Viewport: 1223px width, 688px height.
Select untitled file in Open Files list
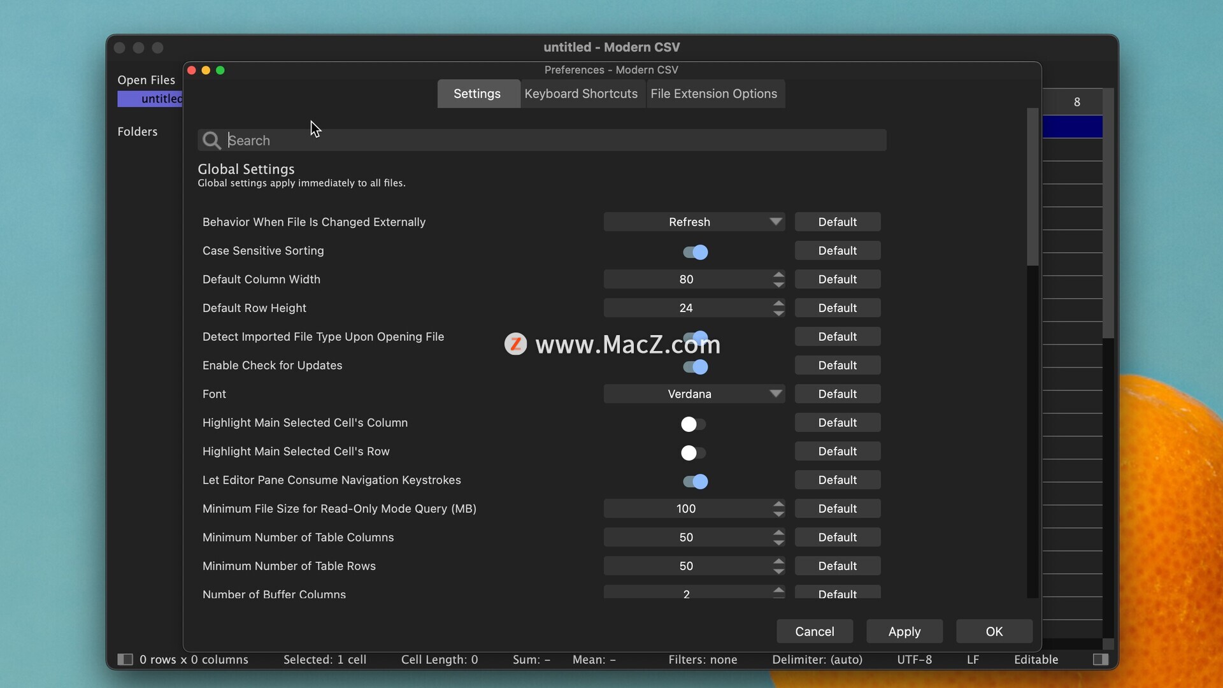(150, 99)
